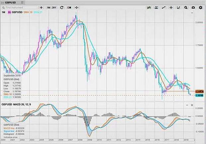Open the panel menu next to GBPUSD tab
The height and width of the screenshot is (144, 206).
[x=22, y=2]
